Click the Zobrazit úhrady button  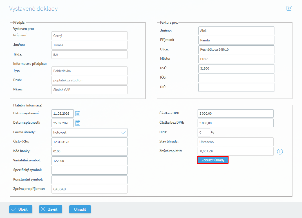[x=212, y=160]
